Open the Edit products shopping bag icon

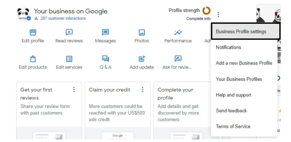[x=33, y=59]
